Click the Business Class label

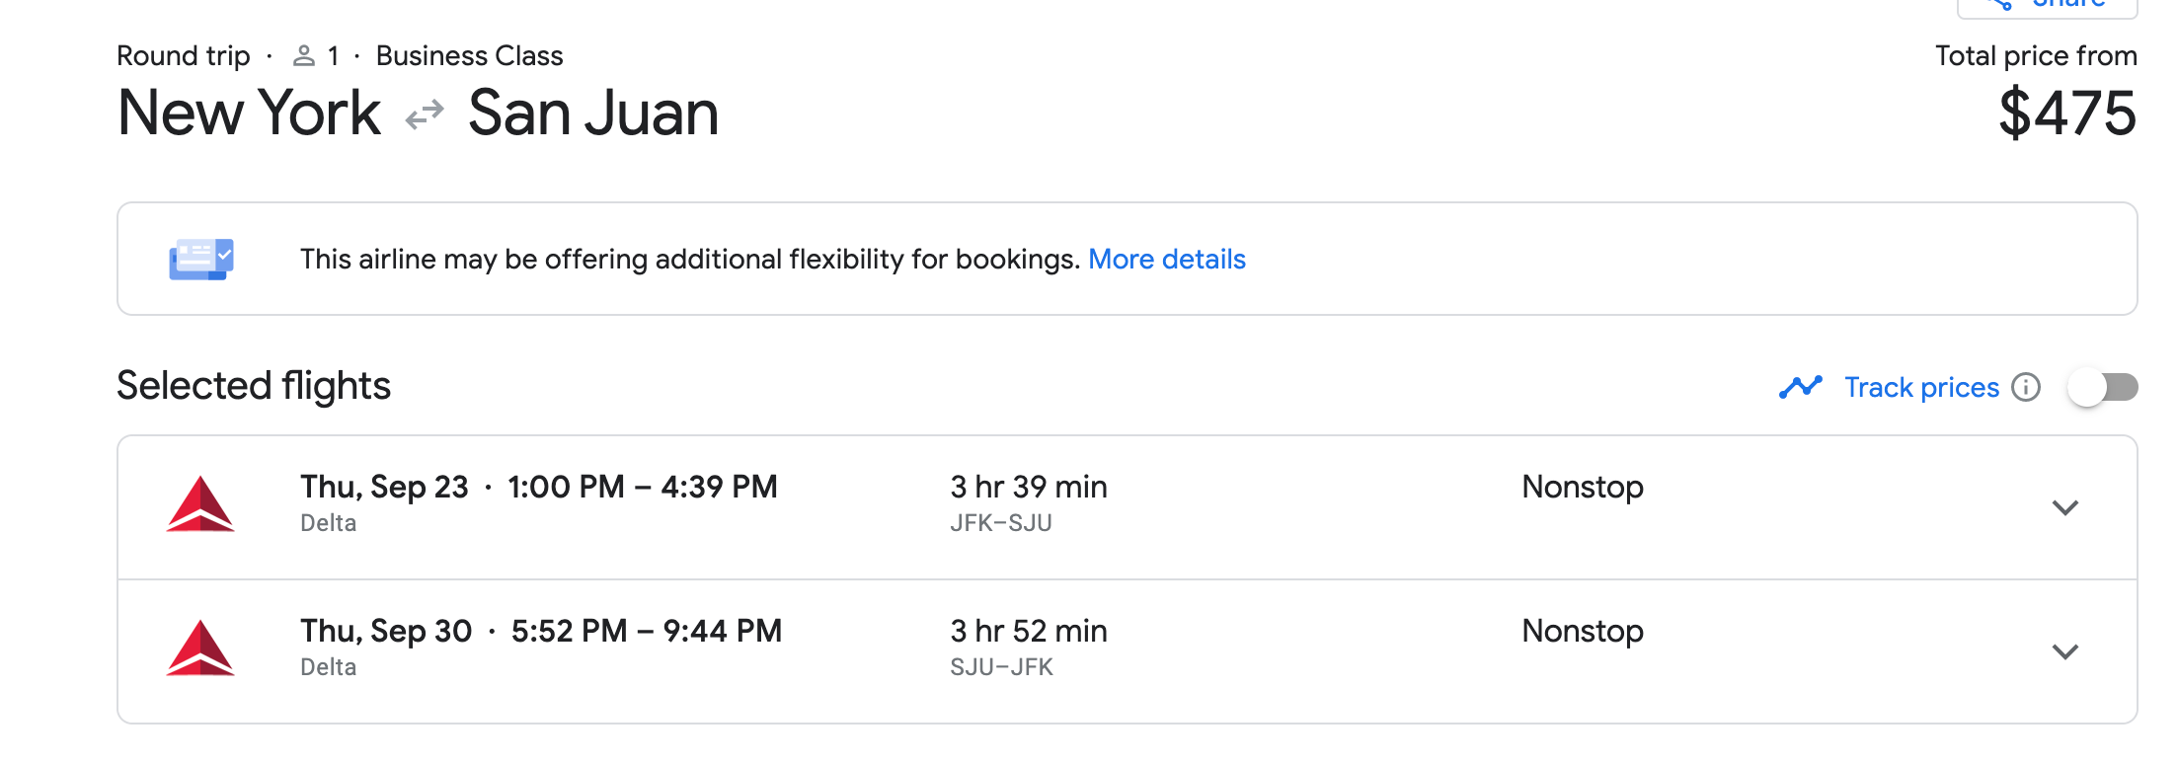point(469,56)
